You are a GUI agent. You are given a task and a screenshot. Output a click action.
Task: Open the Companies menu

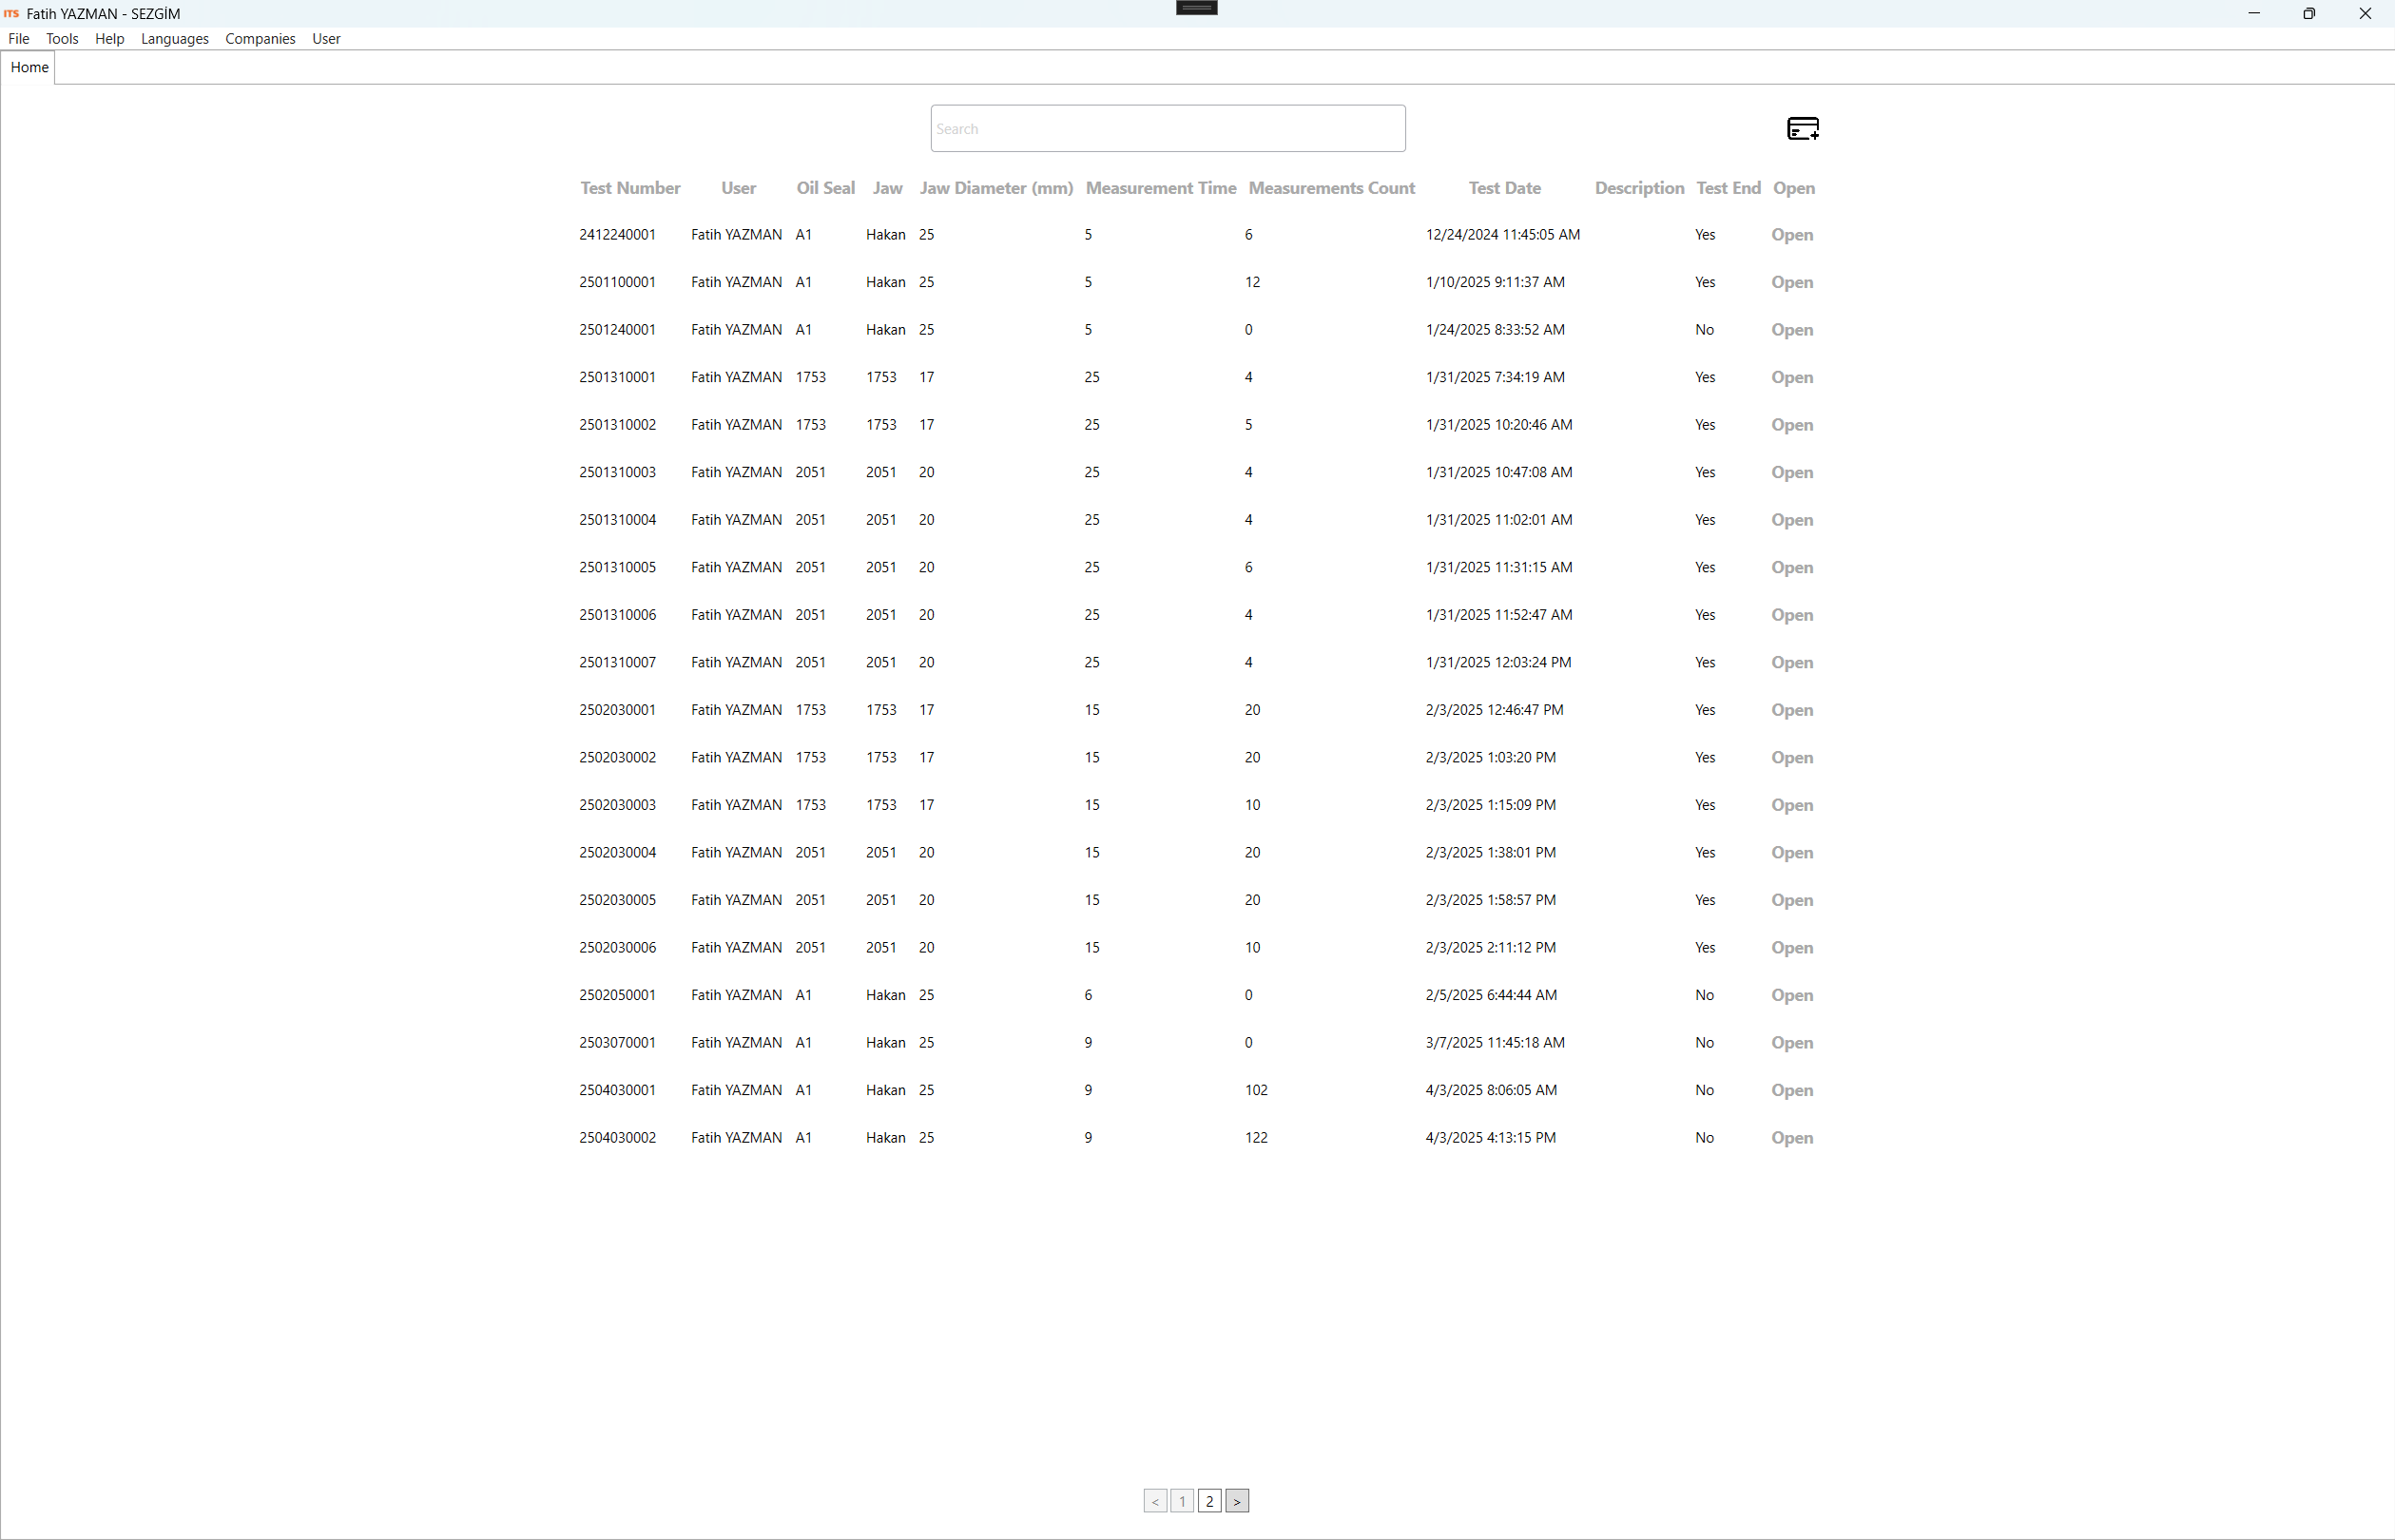pos(260,39)
